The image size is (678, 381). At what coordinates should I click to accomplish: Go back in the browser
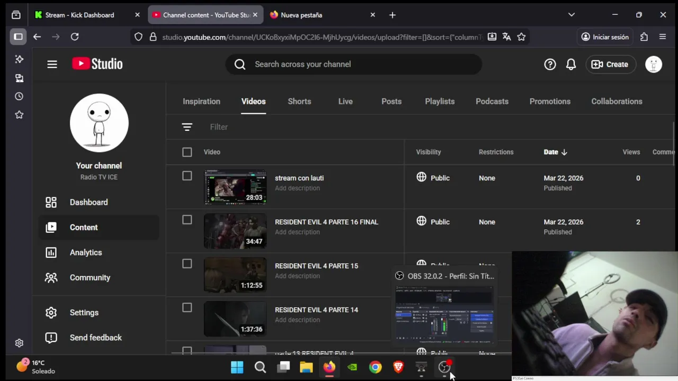click(37, 37)
